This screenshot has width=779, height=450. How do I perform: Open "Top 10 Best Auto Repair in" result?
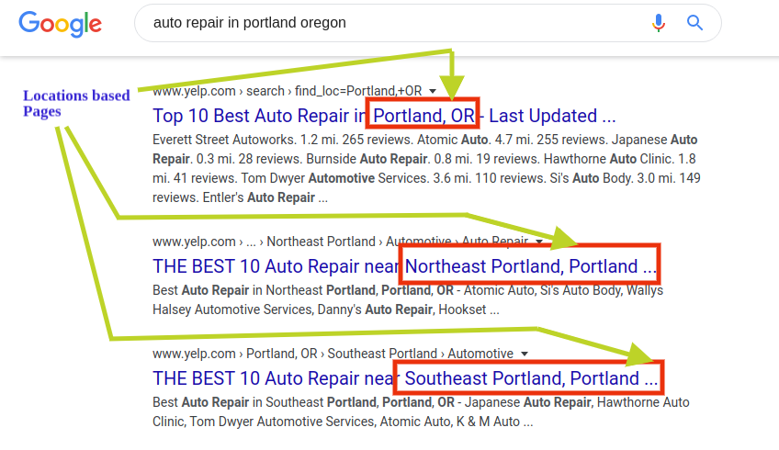[x=259, y=117]
